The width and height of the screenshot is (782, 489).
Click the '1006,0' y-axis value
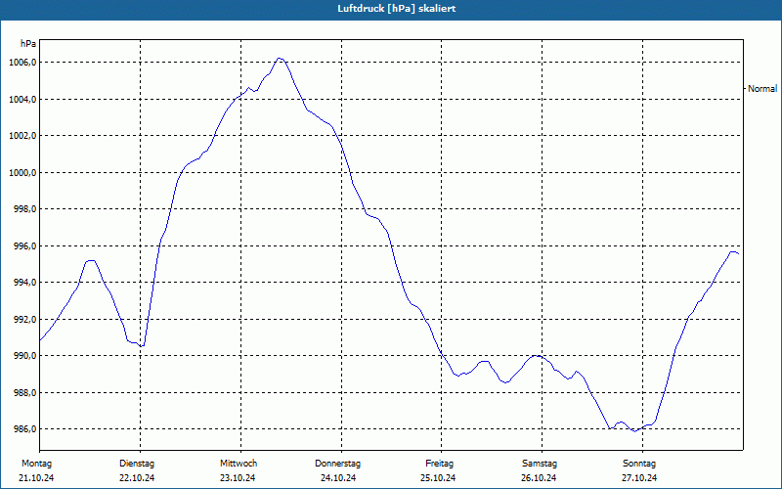coord(22,63)
